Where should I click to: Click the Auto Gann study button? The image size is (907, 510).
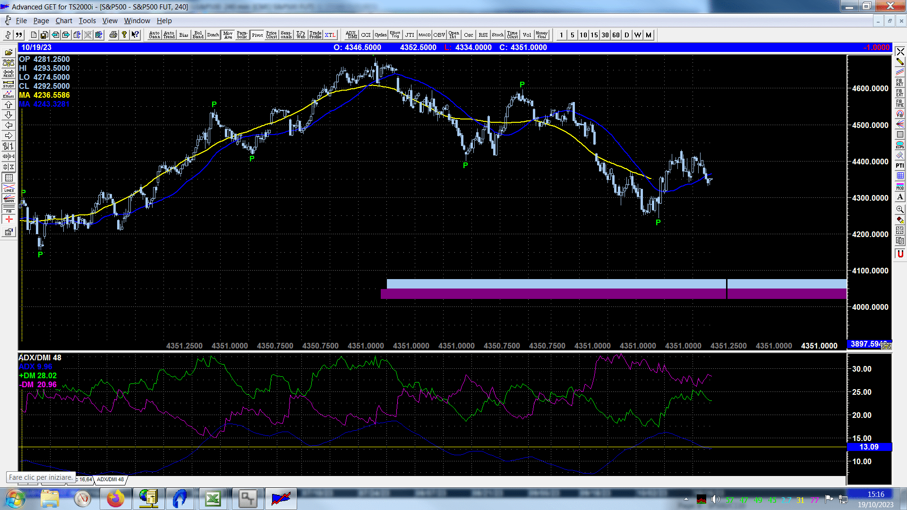point(154,35)
